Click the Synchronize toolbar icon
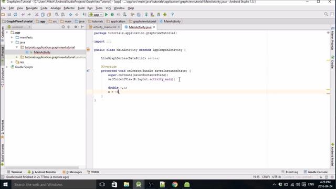This screenshot has height=189, width=336. pos(15,15)
